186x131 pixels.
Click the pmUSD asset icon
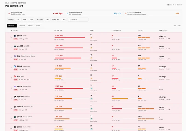click(15, 46)
